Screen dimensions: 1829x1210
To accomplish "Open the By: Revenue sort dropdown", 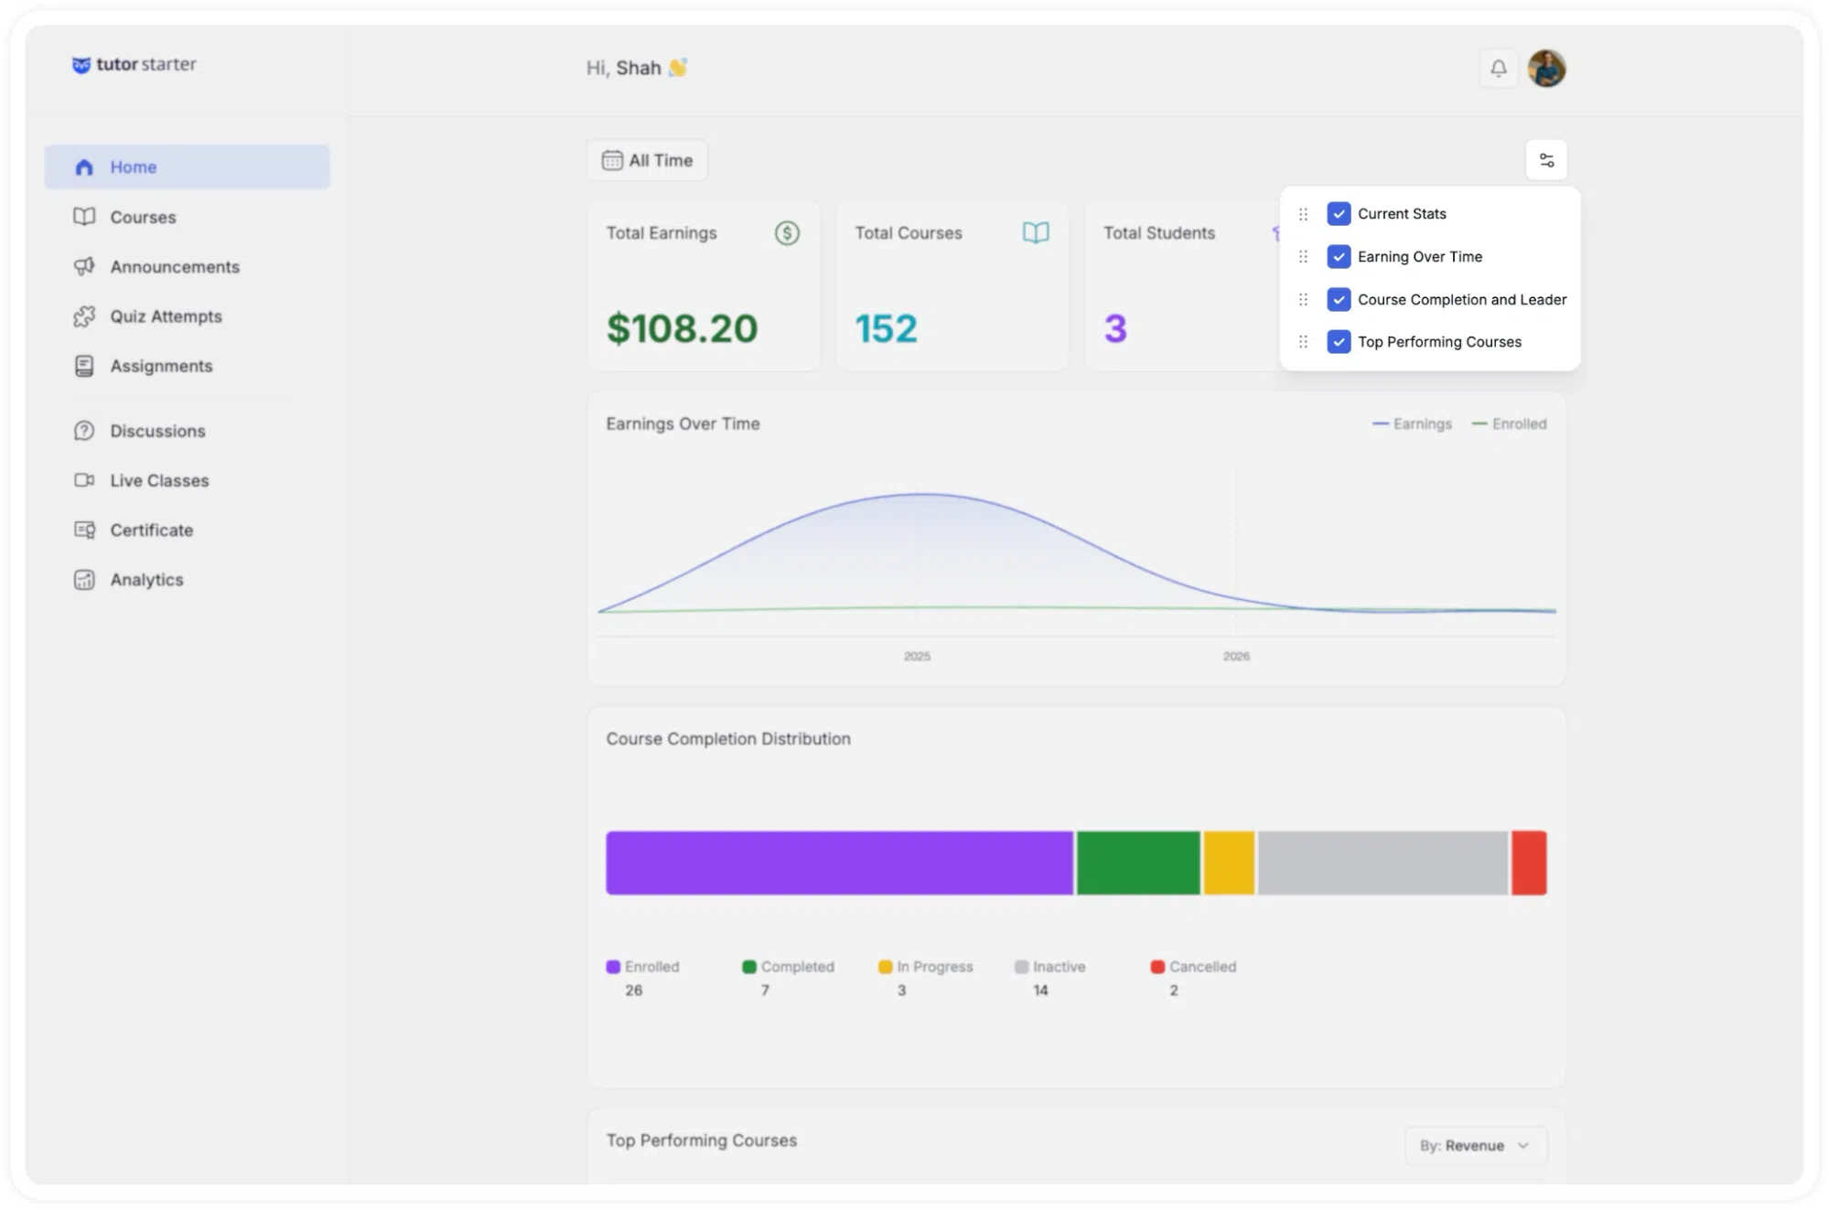I will (x=1476, y=1146).
